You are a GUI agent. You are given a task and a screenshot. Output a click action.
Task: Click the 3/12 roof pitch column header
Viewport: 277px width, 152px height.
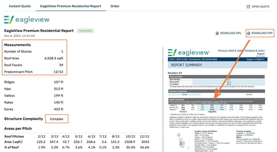point(54,136)
